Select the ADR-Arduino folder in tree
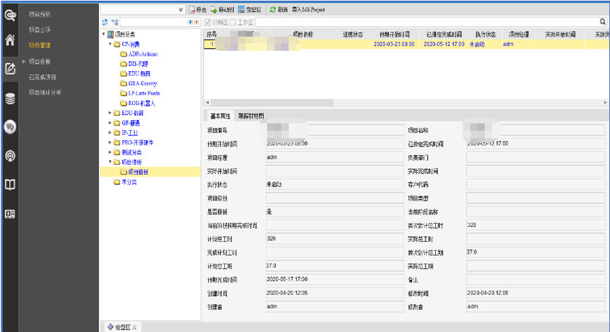 tap(142, 54)
